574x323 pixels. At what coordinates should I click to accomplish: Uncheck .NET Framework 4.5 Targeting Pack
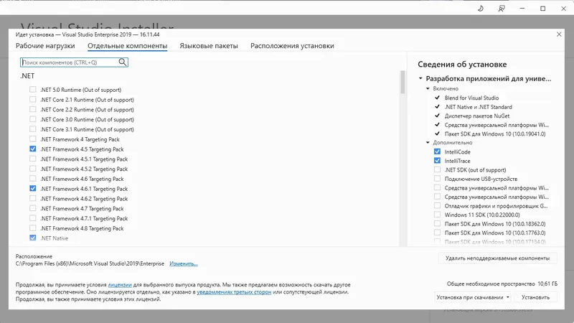[x=33, y=149]
